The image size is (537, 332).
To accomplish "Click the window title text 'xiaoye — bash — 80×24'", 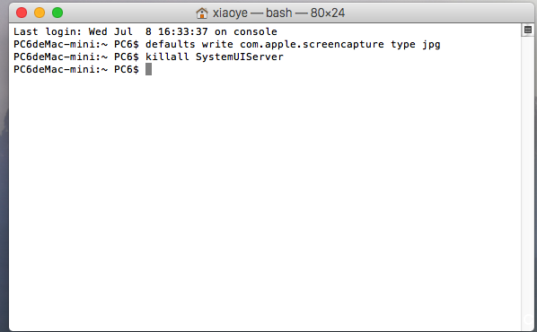I will point(278,13).
